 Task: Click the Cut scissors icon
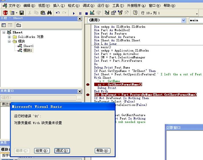30,13
